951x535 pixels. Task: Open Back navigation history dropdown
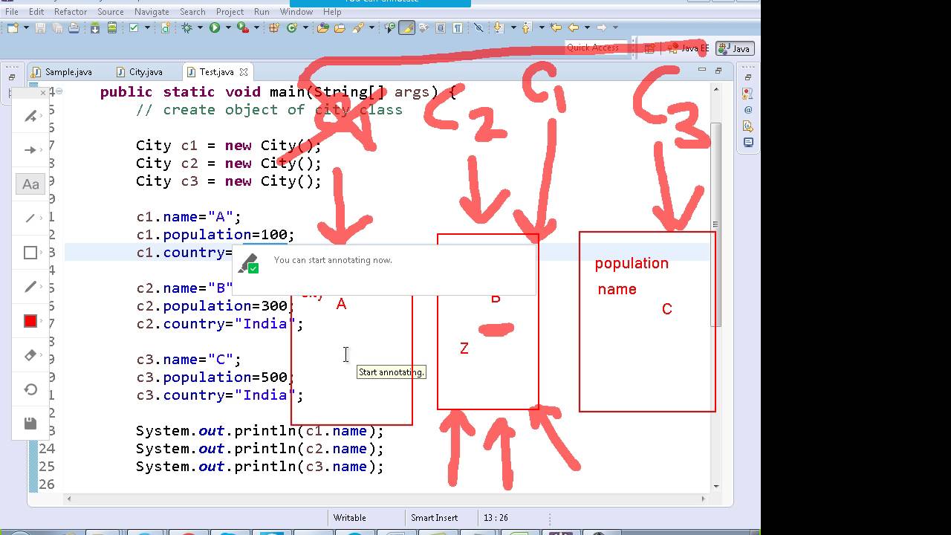[x=587, y=27]
